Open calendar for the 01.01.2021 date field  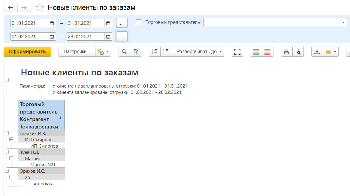click(x=52, y=23)
